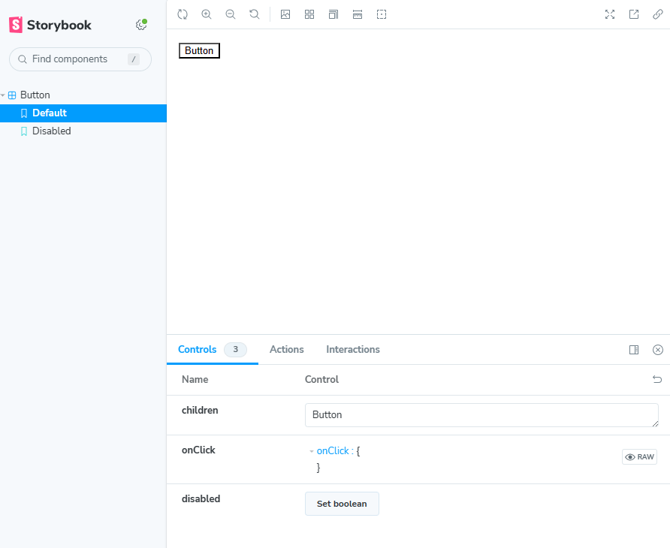The height and width of the screenshot is (548, 670).
Task: Switch to the Controls tab
Action: pos(213,349)
